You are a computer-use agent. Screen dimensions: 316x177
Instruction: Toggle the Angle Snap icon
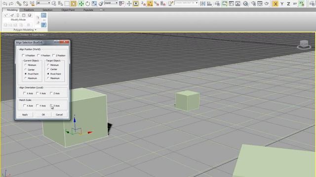pos(150,3)
